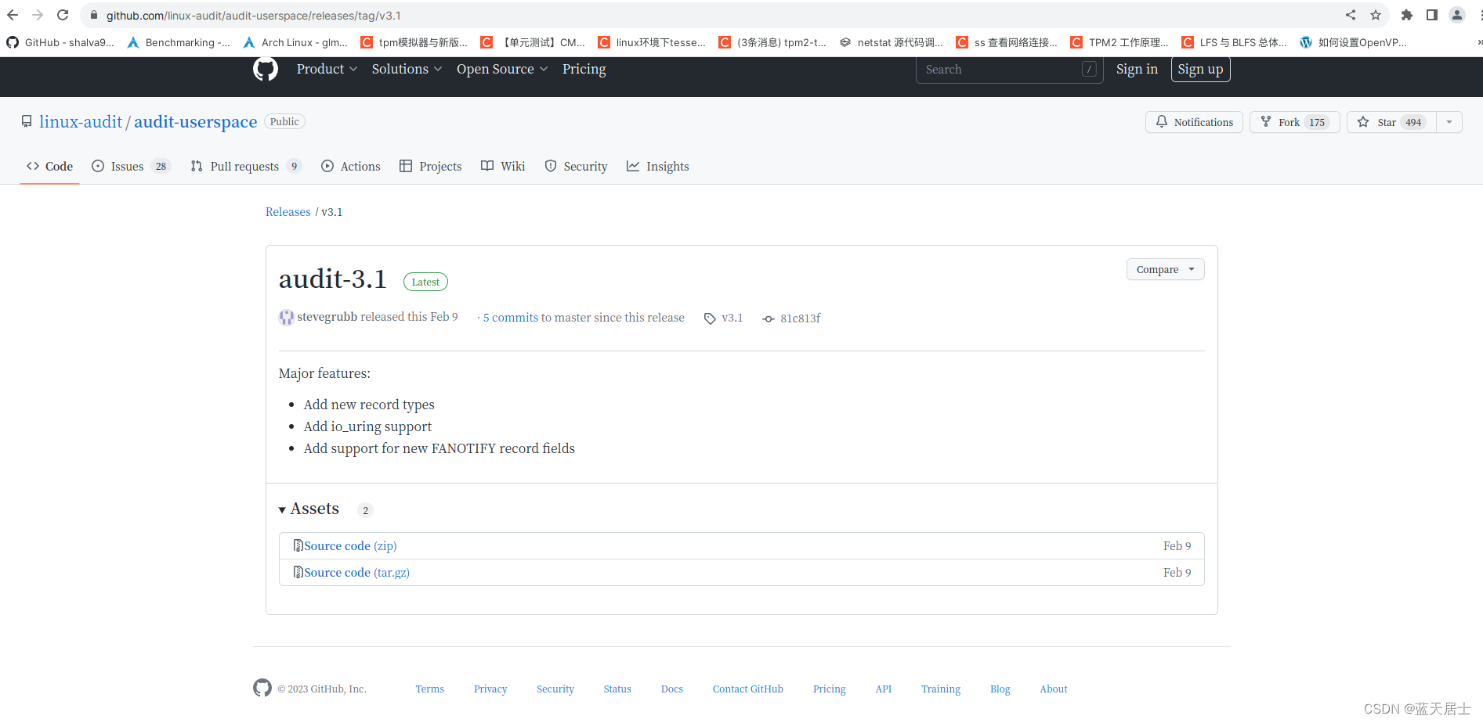Open the Security repository tab
The image size is (1483, 723).
pyautogui.click(x=576, y=166)
